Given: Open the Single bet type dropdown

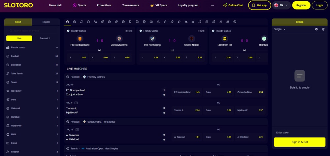Looking at the screenshot, I should pos(280,29).
